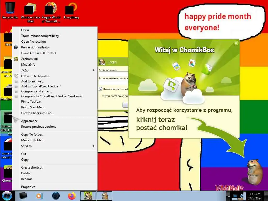This screenshot has height=201, width=268.
Task: Select Add to archive...
Action: coord(55,81)
